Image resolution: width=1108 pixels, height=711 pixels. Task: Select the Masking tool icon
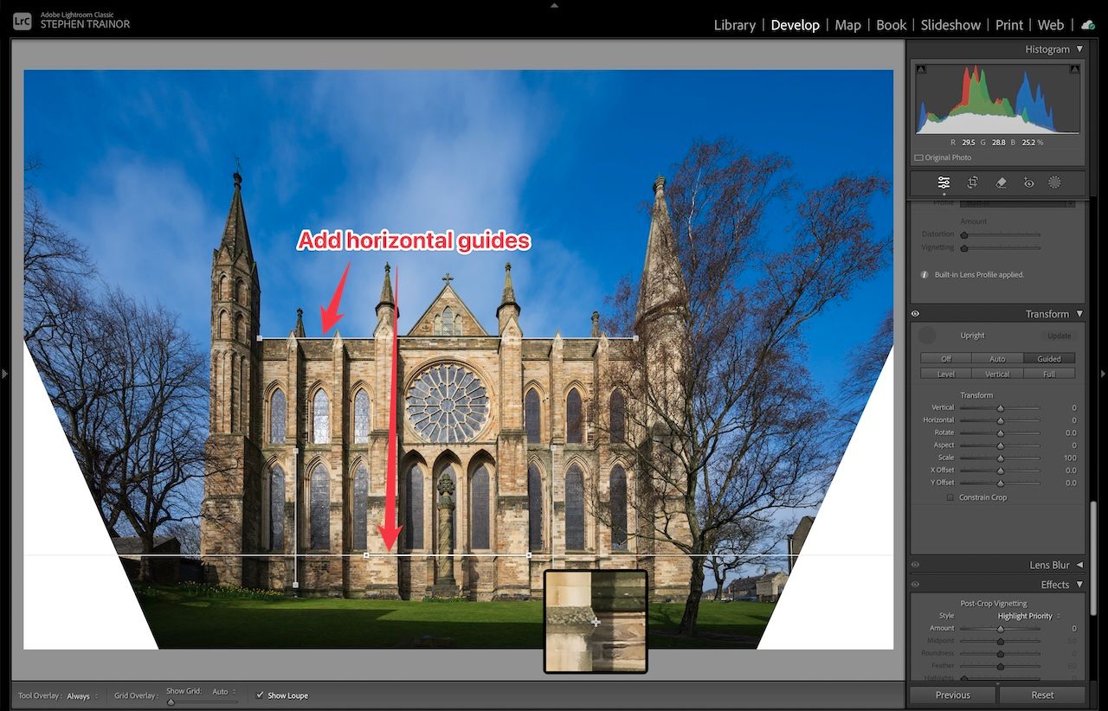1054,183
